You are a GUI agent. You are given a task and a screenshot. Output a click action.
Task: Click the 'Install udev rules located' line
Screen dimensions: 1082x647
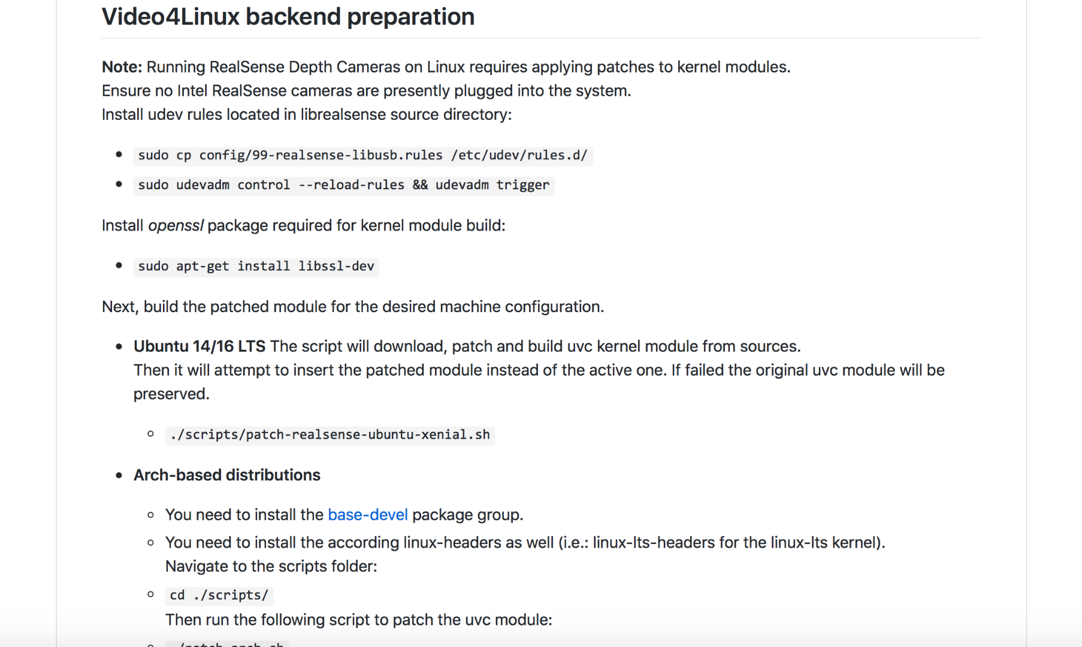click(x=306, y=114)
